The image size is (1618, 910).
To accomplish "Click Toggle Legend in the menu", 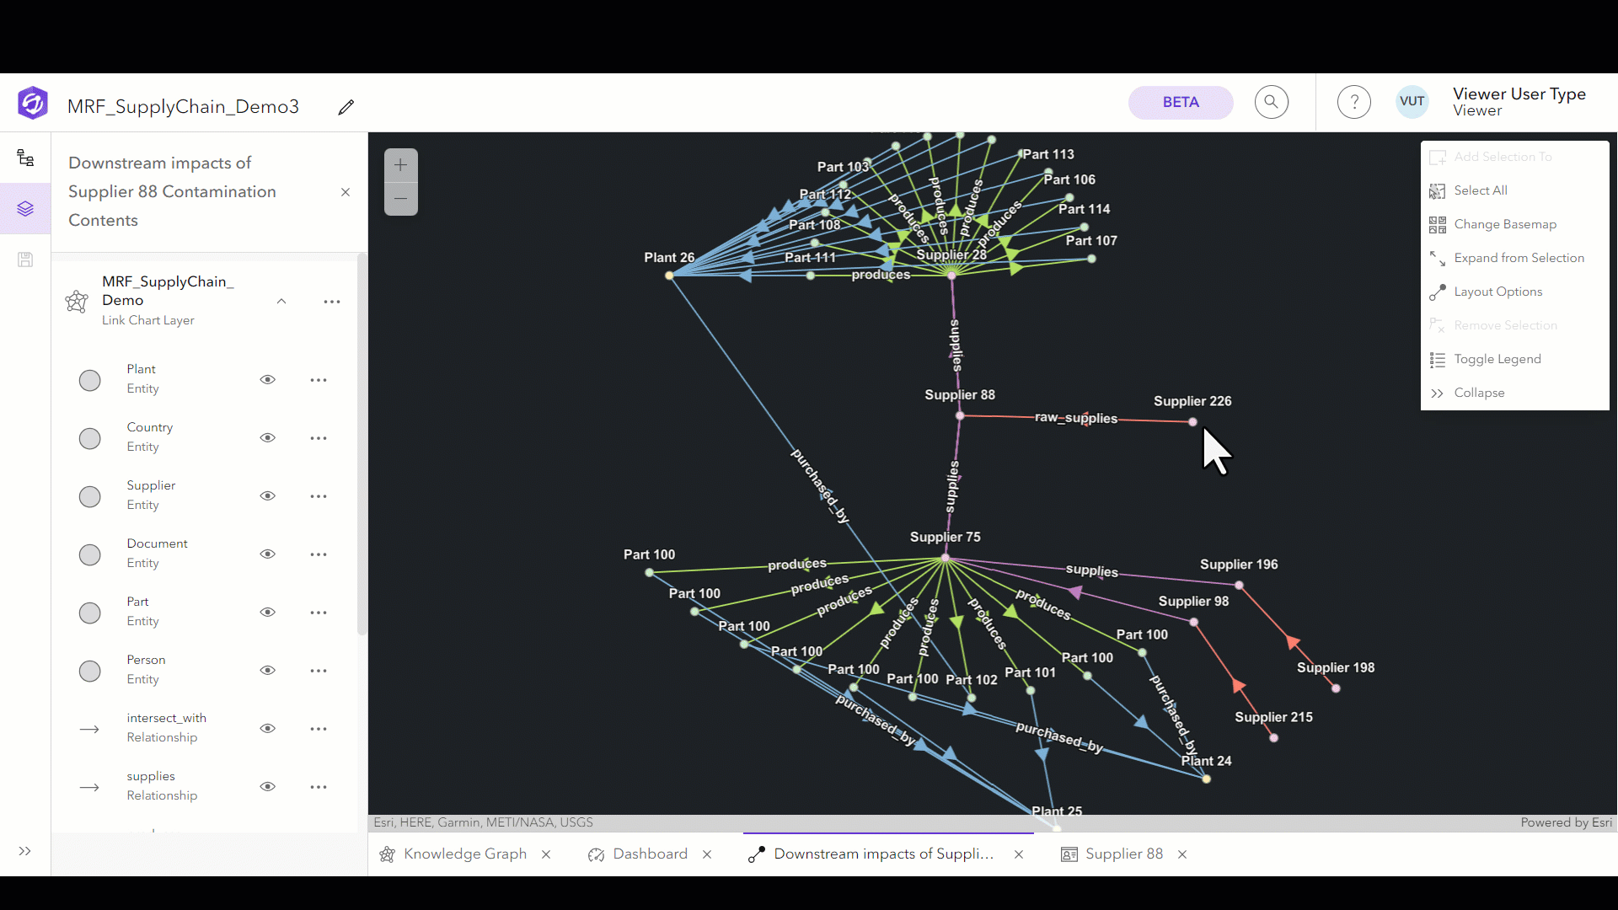I will tap(1497, 359).
